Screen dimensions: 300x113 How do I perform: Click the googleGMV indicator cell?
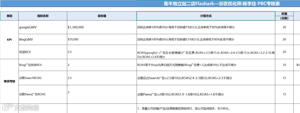click(43, 27)
